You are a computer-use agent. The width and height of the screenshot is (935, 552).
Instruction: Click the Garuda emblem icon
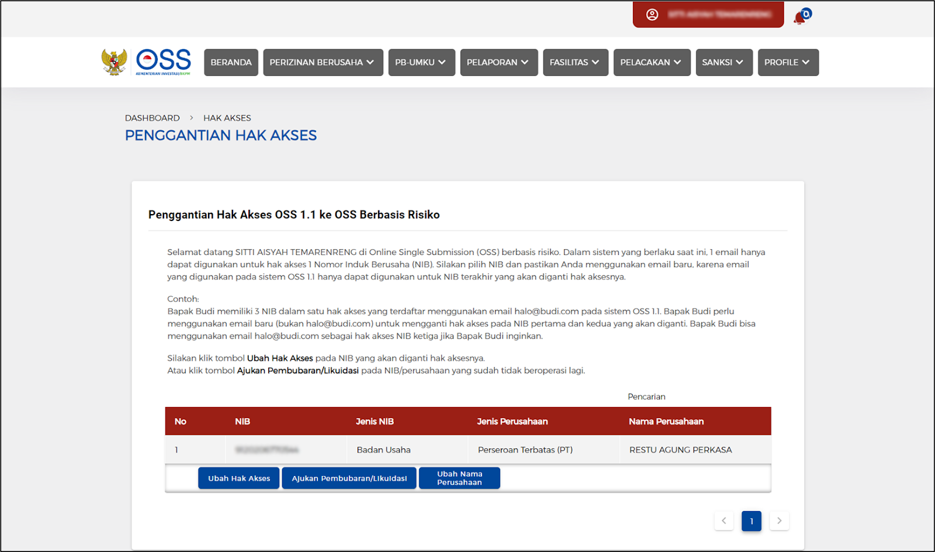[x=114, y=61]
